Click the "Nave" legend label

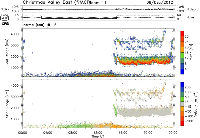pos(190,17)
